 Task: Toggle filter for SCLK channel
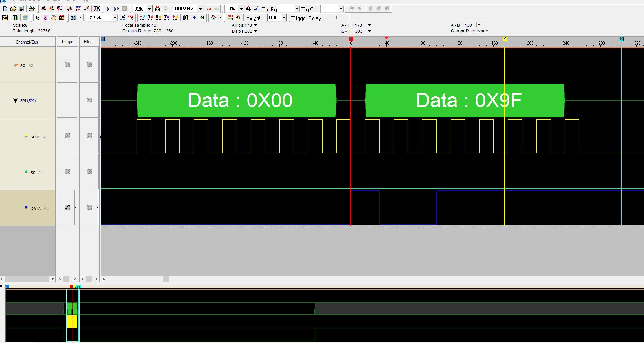(89, 136)
